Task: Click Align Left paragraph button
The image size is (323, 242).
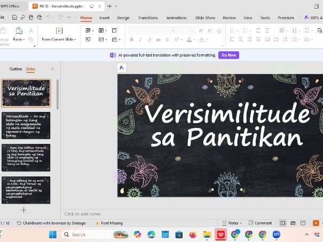Action: tap(232, 39)
